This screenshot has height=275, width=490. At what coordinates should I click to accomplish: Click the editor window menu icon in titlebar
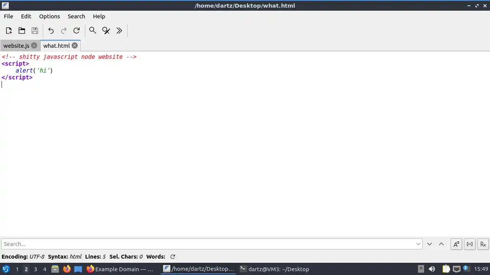pos(5,5)
